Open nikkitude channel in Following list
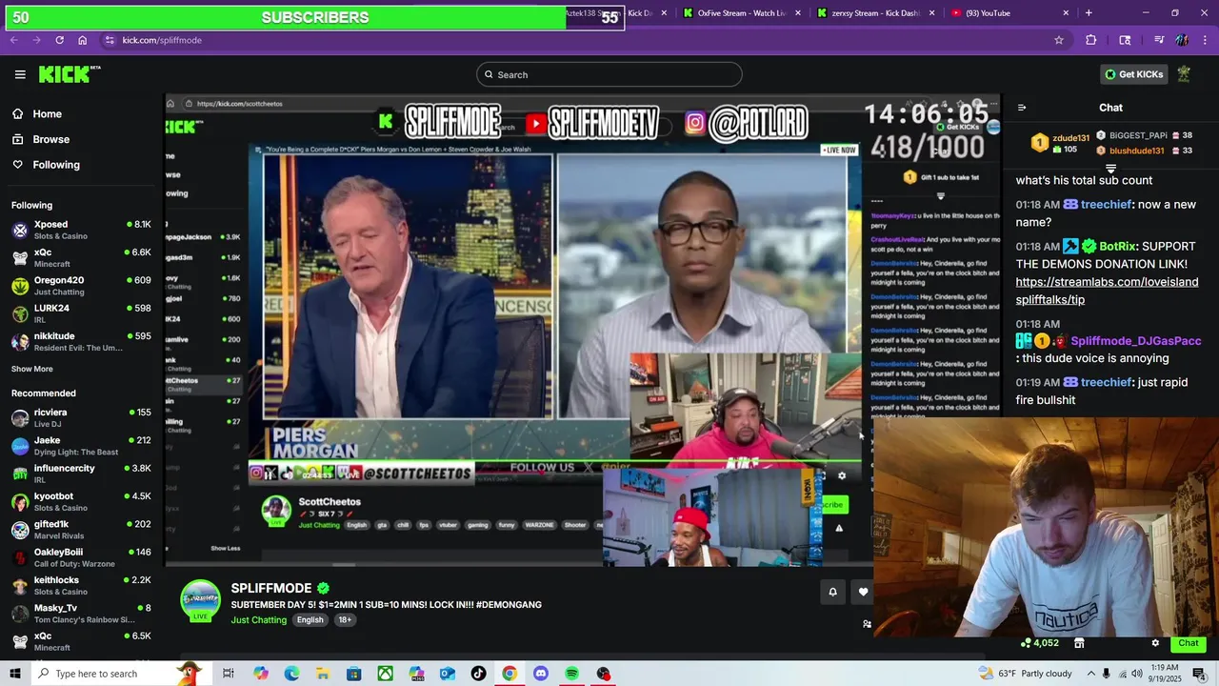 81,341
